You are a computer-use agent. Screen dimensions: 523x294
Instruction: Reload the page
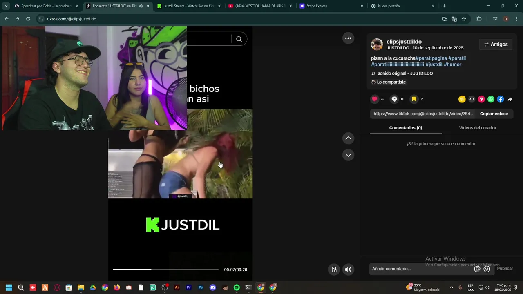pyautogui.click(x=28, y=19)
